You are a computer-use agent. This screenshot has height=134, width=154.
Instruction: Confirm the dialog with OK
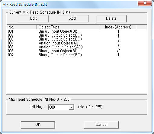click(x=38, y=125)
